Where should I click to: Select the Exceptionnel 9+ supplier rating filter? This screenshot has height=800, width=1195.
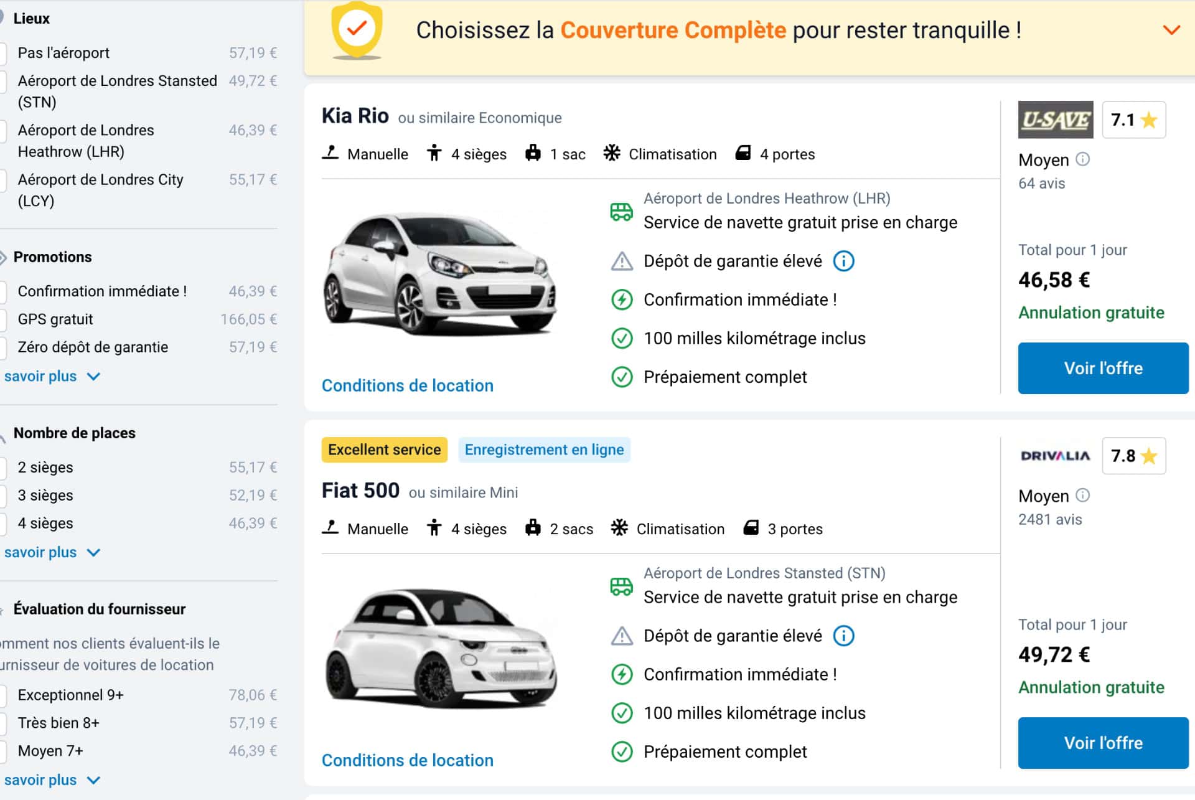[2, 695]
